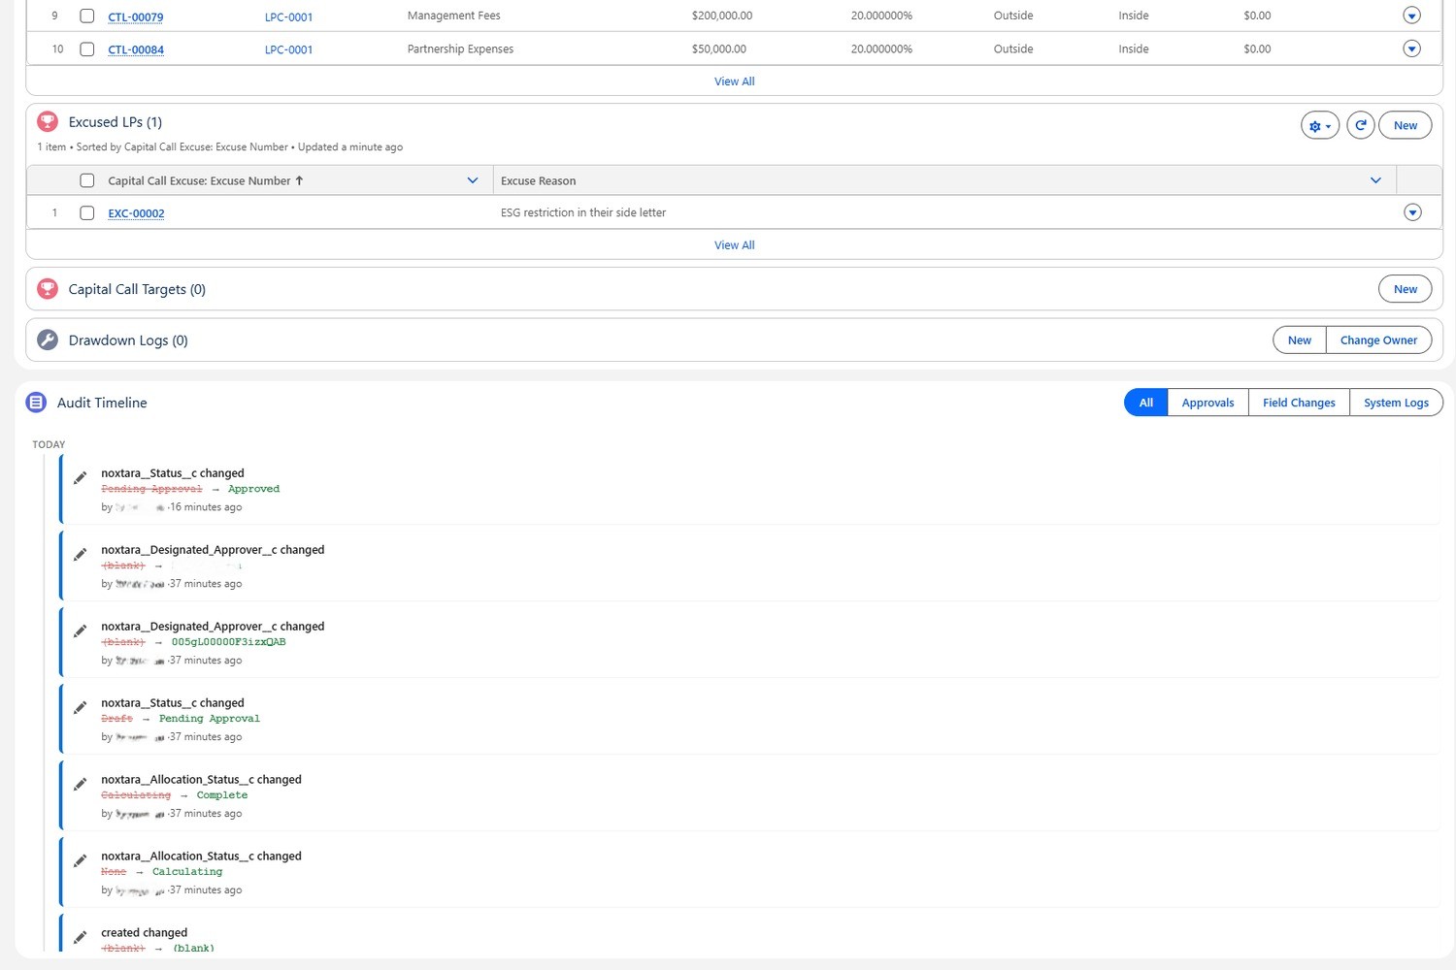Open the Drawdown Logs (0) heading
The height and width of the screenshot is (970, 1456).
[x=128, y=340]
